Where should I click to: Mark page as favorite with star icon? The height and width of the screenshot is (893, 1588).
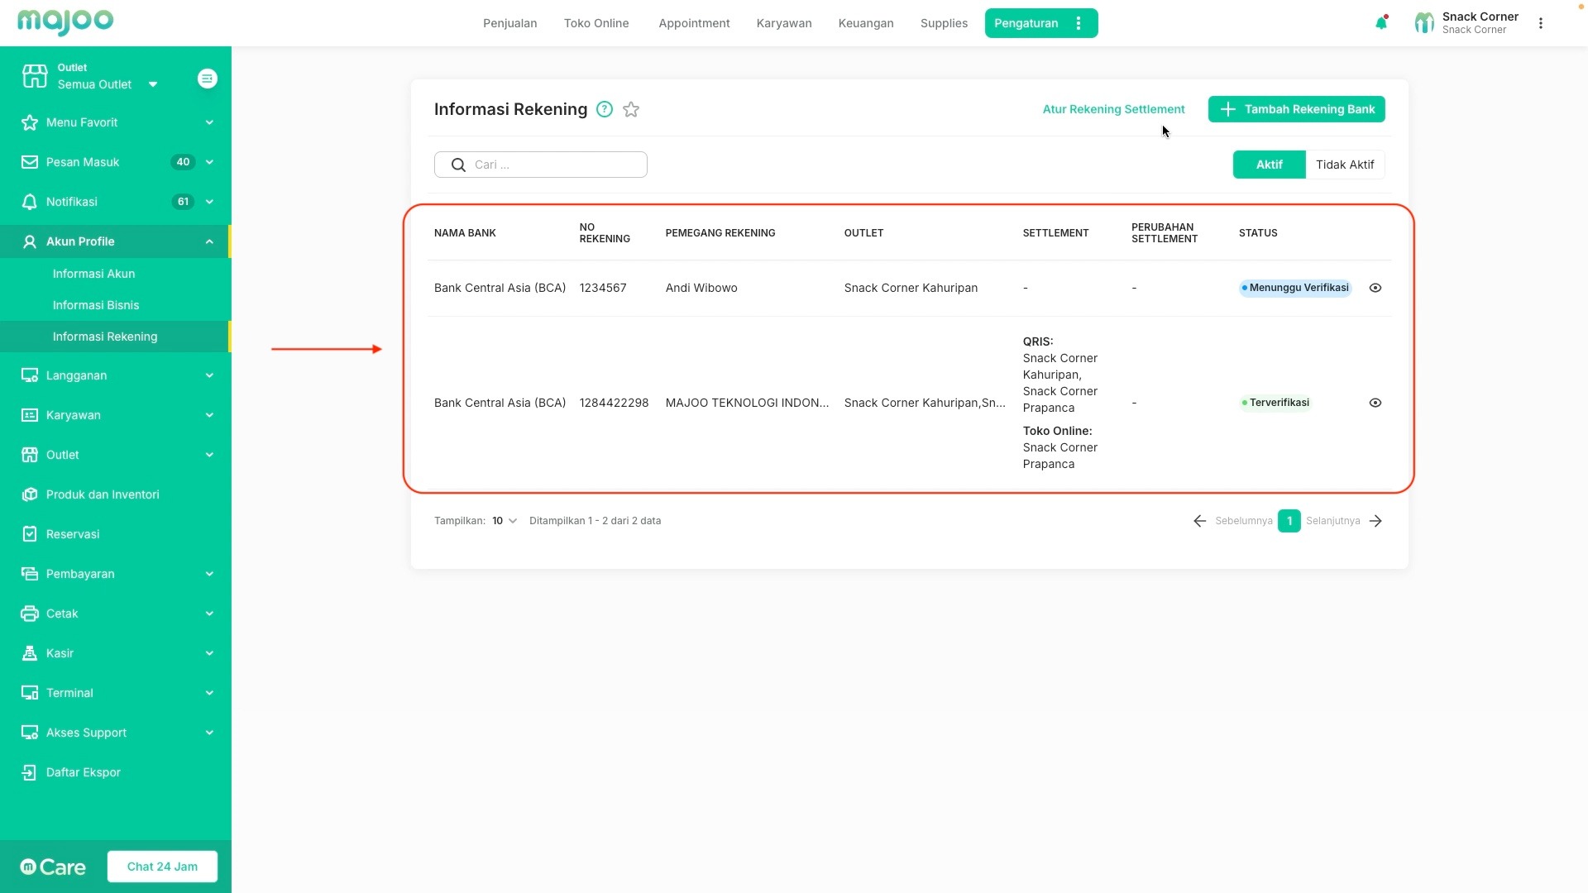[x=631, y=110]
